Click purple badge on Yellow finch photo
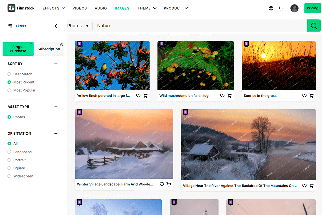Viewport: 322px width, 215px height. [79, 44]
